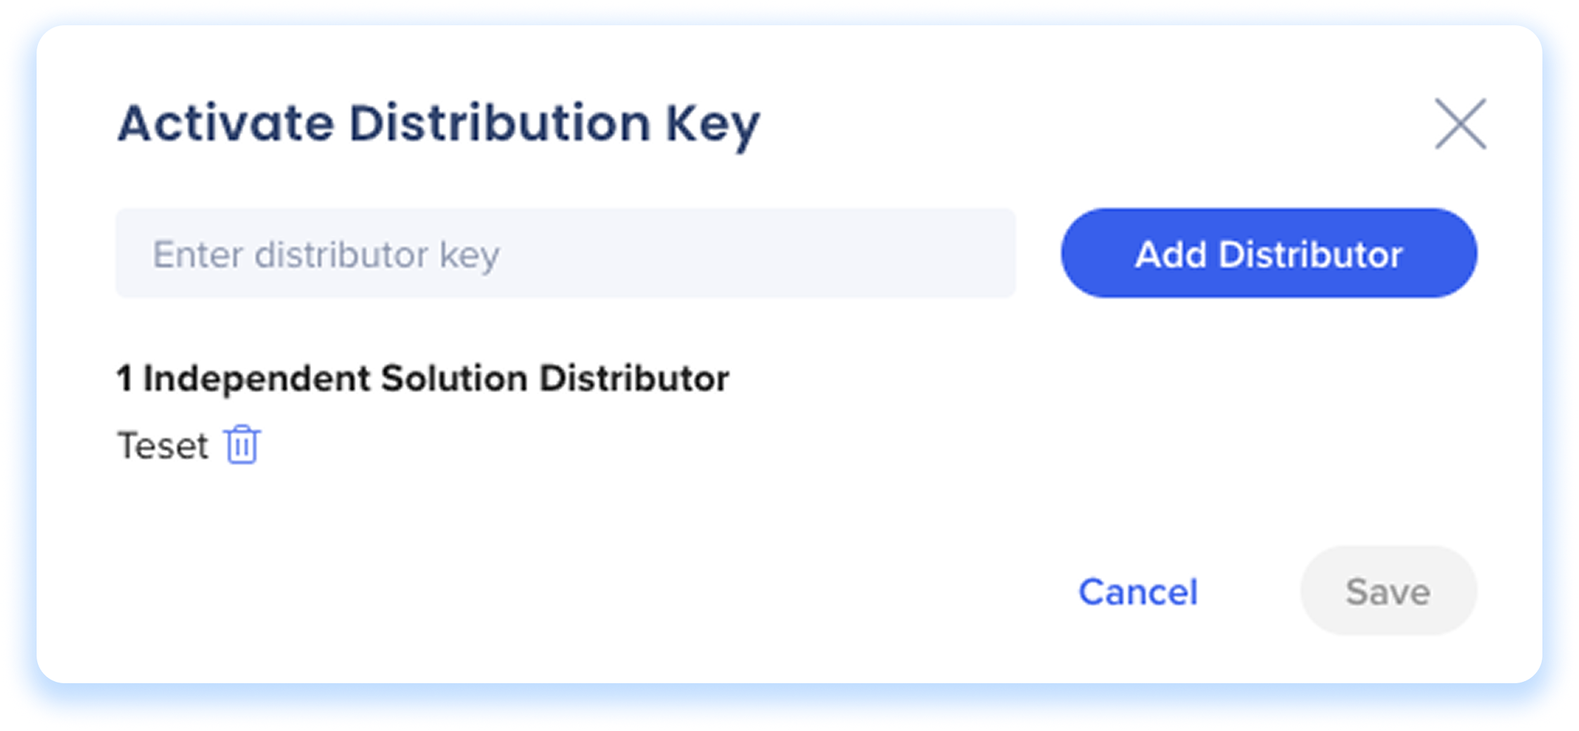
Task: Save the distributor key changes
Action: click(1388, 591)
